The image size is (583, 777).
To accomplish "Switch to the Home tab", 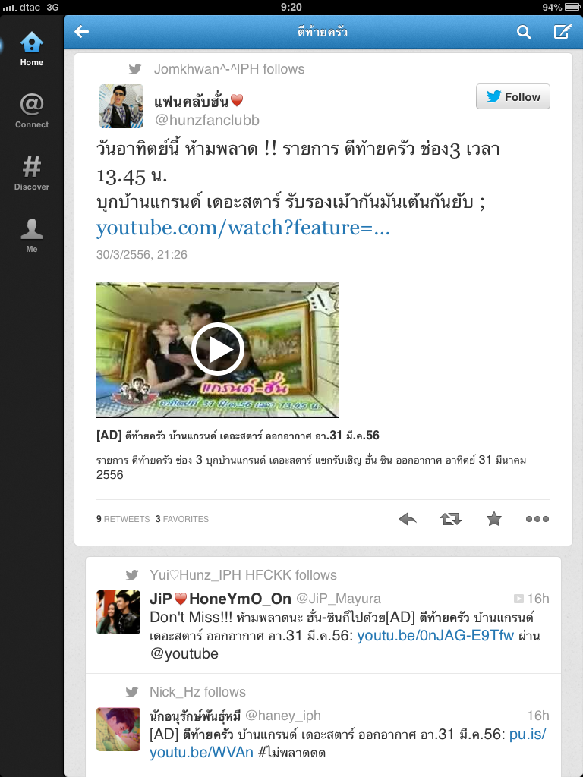I will 32,49.
